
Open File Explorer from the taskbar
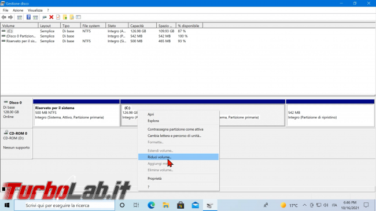(x=165, y=205)
